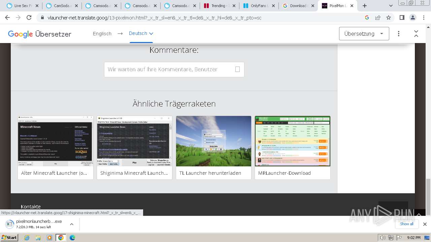The width and height of the screenshot is (431, 242).
Task: Open Google Übersetzer more options menu
Action: tap(399, 34)
